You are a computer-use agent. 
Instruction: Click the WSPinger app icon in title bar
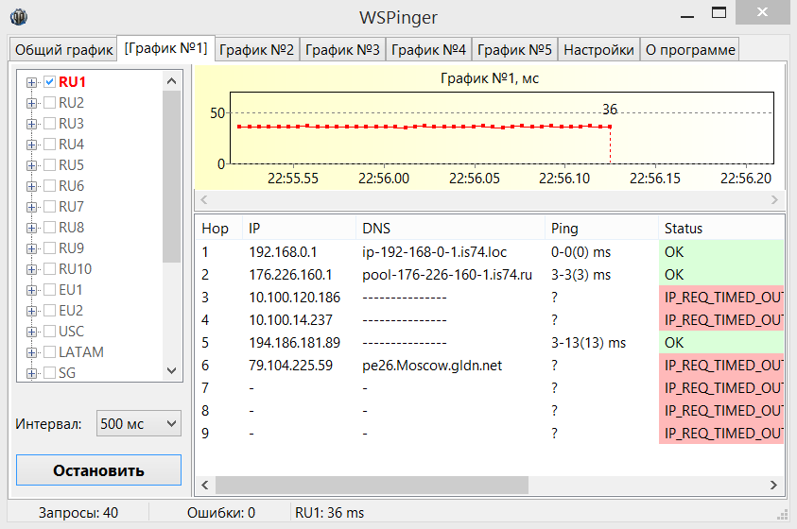18,18
